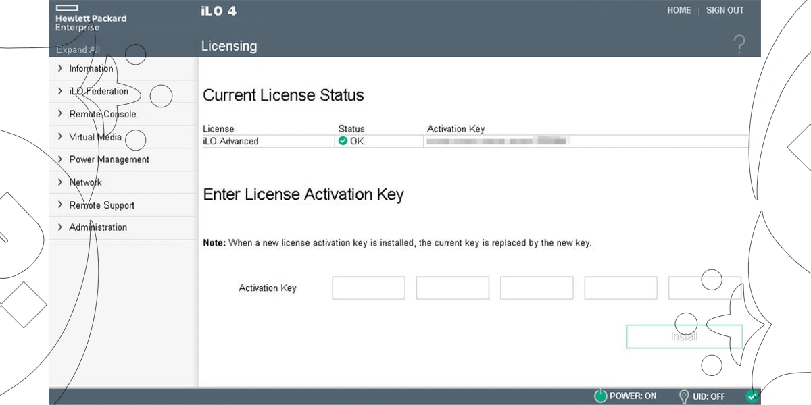
Task: Click the first Activation Key field
Action: [368, 288]
